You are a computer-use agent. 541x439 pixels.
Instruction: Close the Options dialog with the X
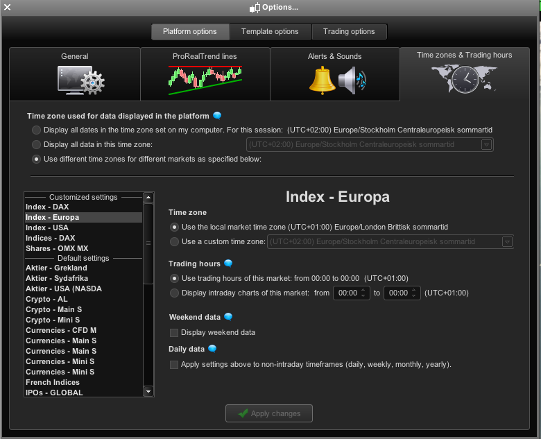pyautogui.click(x=7, y=7)
